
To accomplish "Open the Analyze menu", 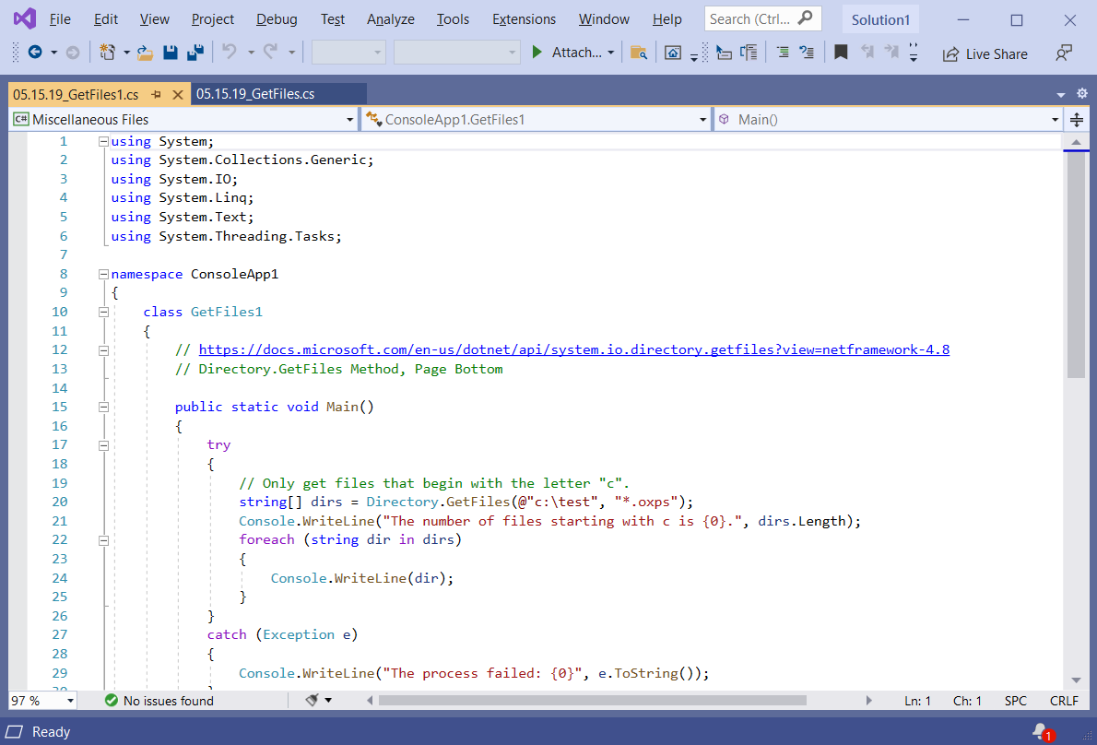I will click(390, 19).
